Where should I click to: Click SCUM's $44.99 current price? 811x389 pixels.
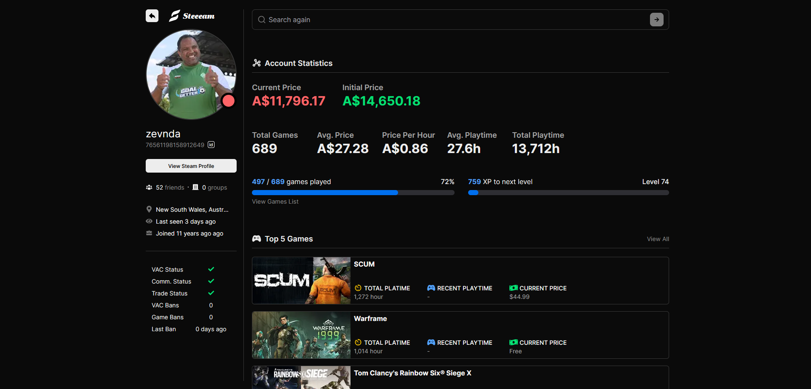pyautogui.click(x=519, y=297)
